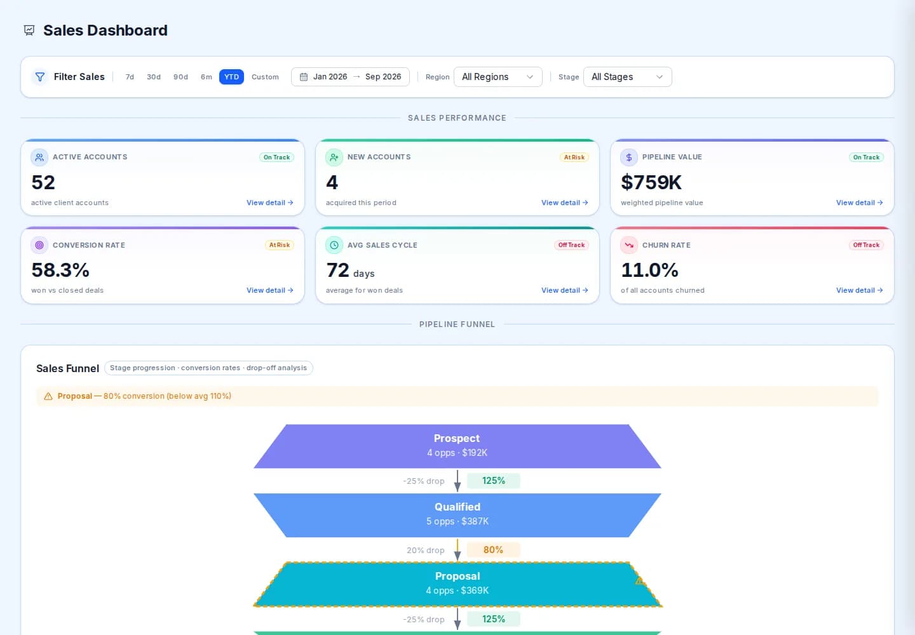
Task: Click the On Track badge on Pipeline Value
Action: click(866, 157)
